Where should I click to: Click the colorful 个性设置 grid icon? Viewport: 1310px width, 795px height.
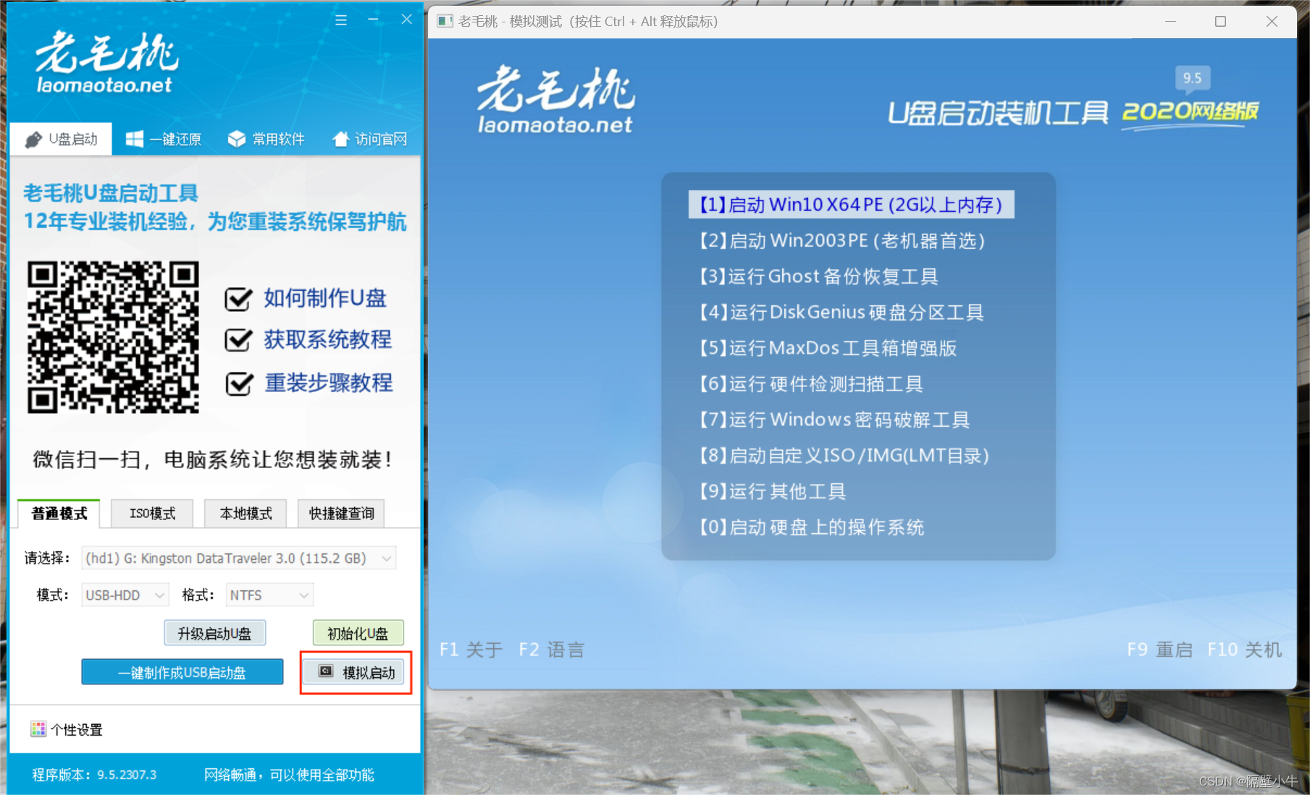pos(38,728)
